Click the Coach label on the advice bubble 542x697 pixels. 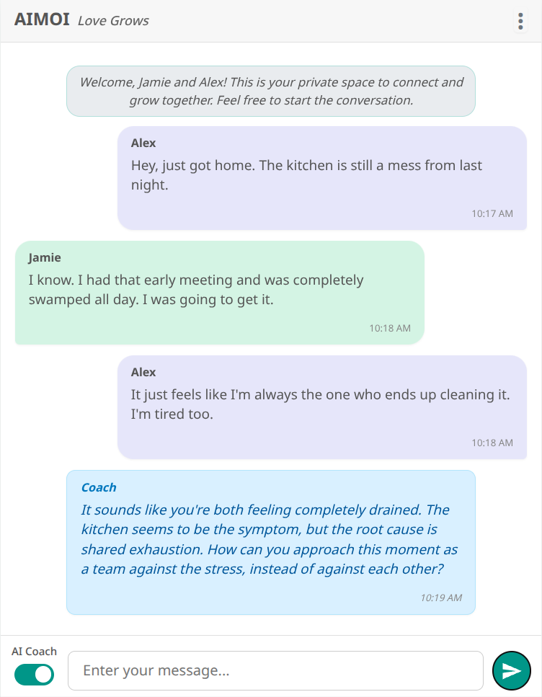click(99, 487)
